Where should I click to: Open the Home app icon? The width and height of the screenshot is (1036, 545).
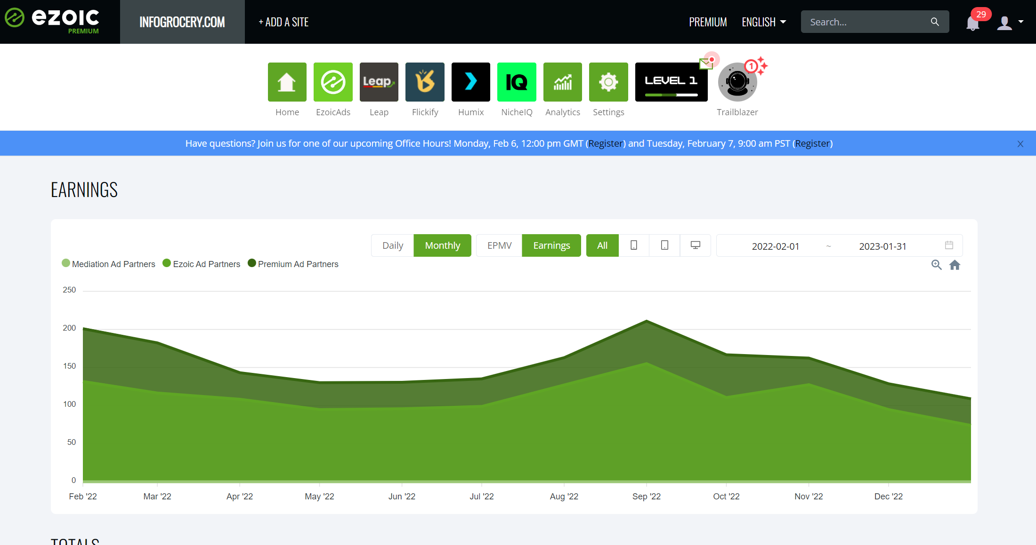(x=287, y=82)
